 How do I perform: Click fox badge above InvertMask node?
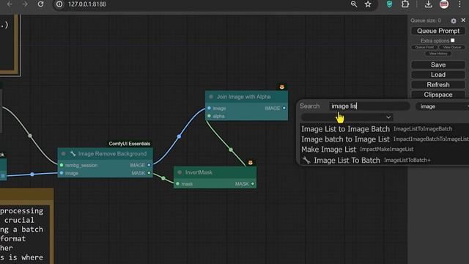pyautogui.click(x=251, y=163)
